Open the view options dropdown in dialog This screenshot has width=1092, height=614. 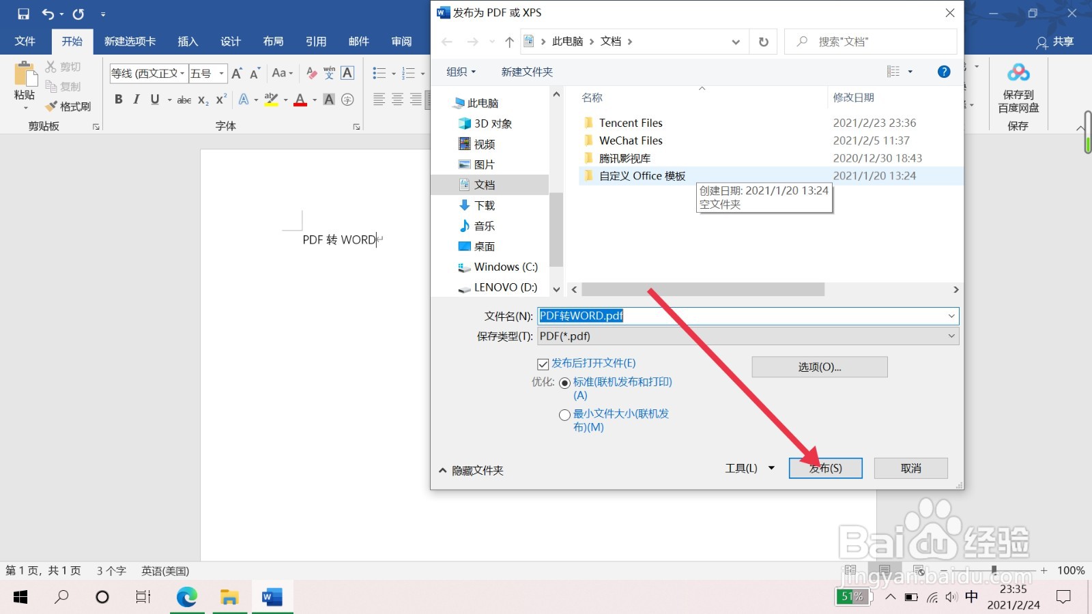pos(910,72)
